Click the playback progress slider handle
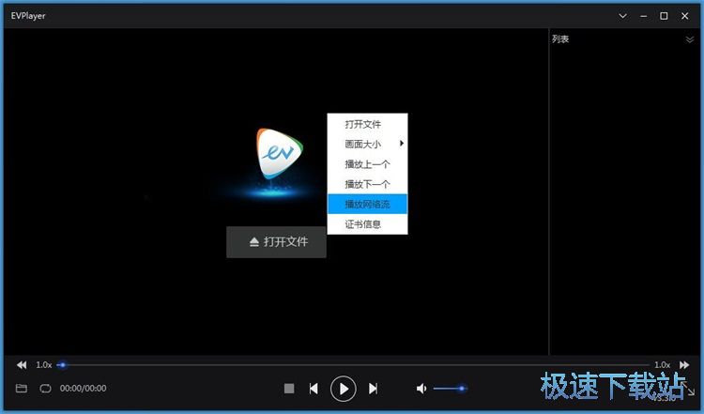This screenshot has width=704, height=414. (63, 364)
